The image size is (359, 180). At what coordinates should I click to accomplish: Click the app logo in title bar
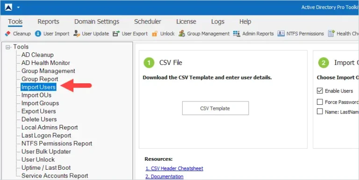click(x=8, y=7)
